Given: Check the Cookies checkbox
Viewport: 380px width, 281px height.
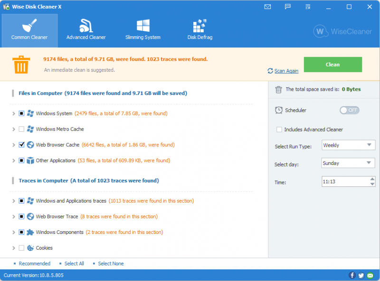Looking at the screenshot, I should [x=21, y=248].
